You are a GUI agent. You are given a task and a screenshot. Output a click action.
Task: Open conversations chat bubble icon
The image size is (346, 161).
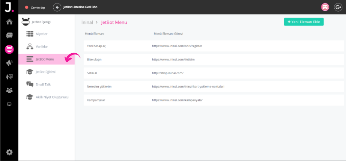pyautogui.click(x=9, y=35)
